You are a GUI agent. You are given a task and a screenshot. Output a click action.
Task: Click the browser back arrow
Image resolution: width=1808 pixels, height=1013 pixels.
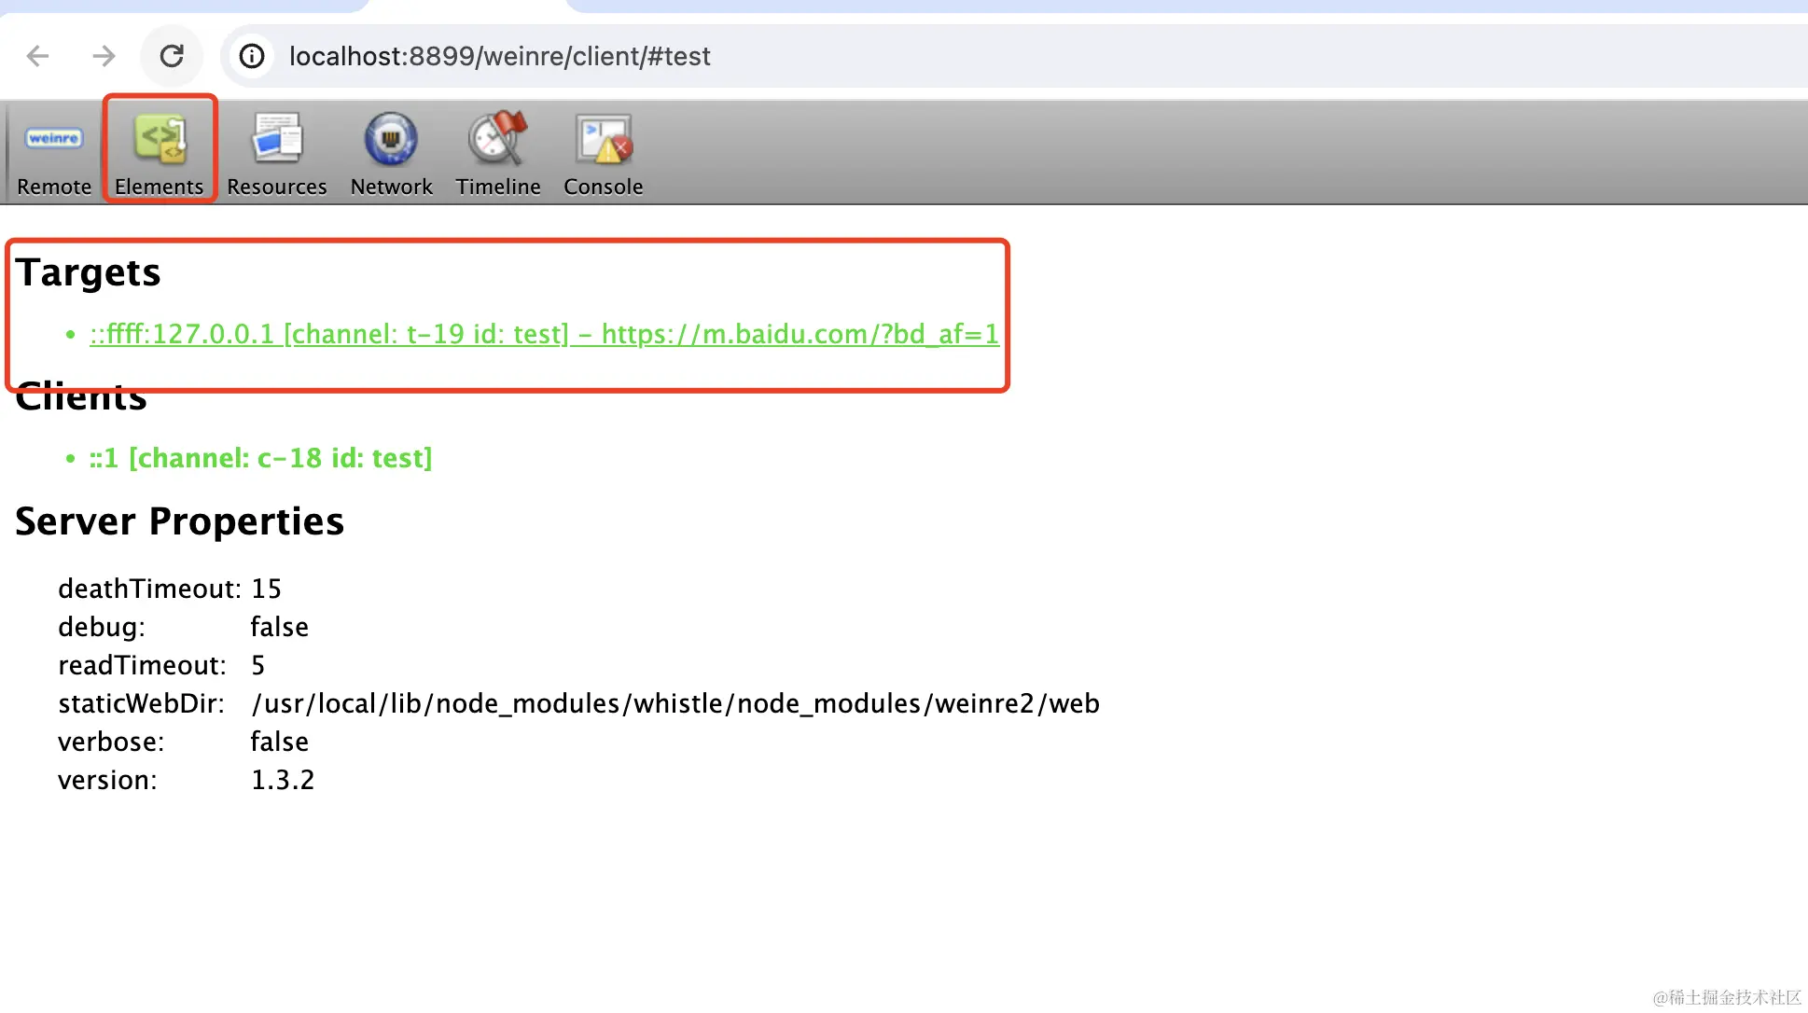pos(37,56)
